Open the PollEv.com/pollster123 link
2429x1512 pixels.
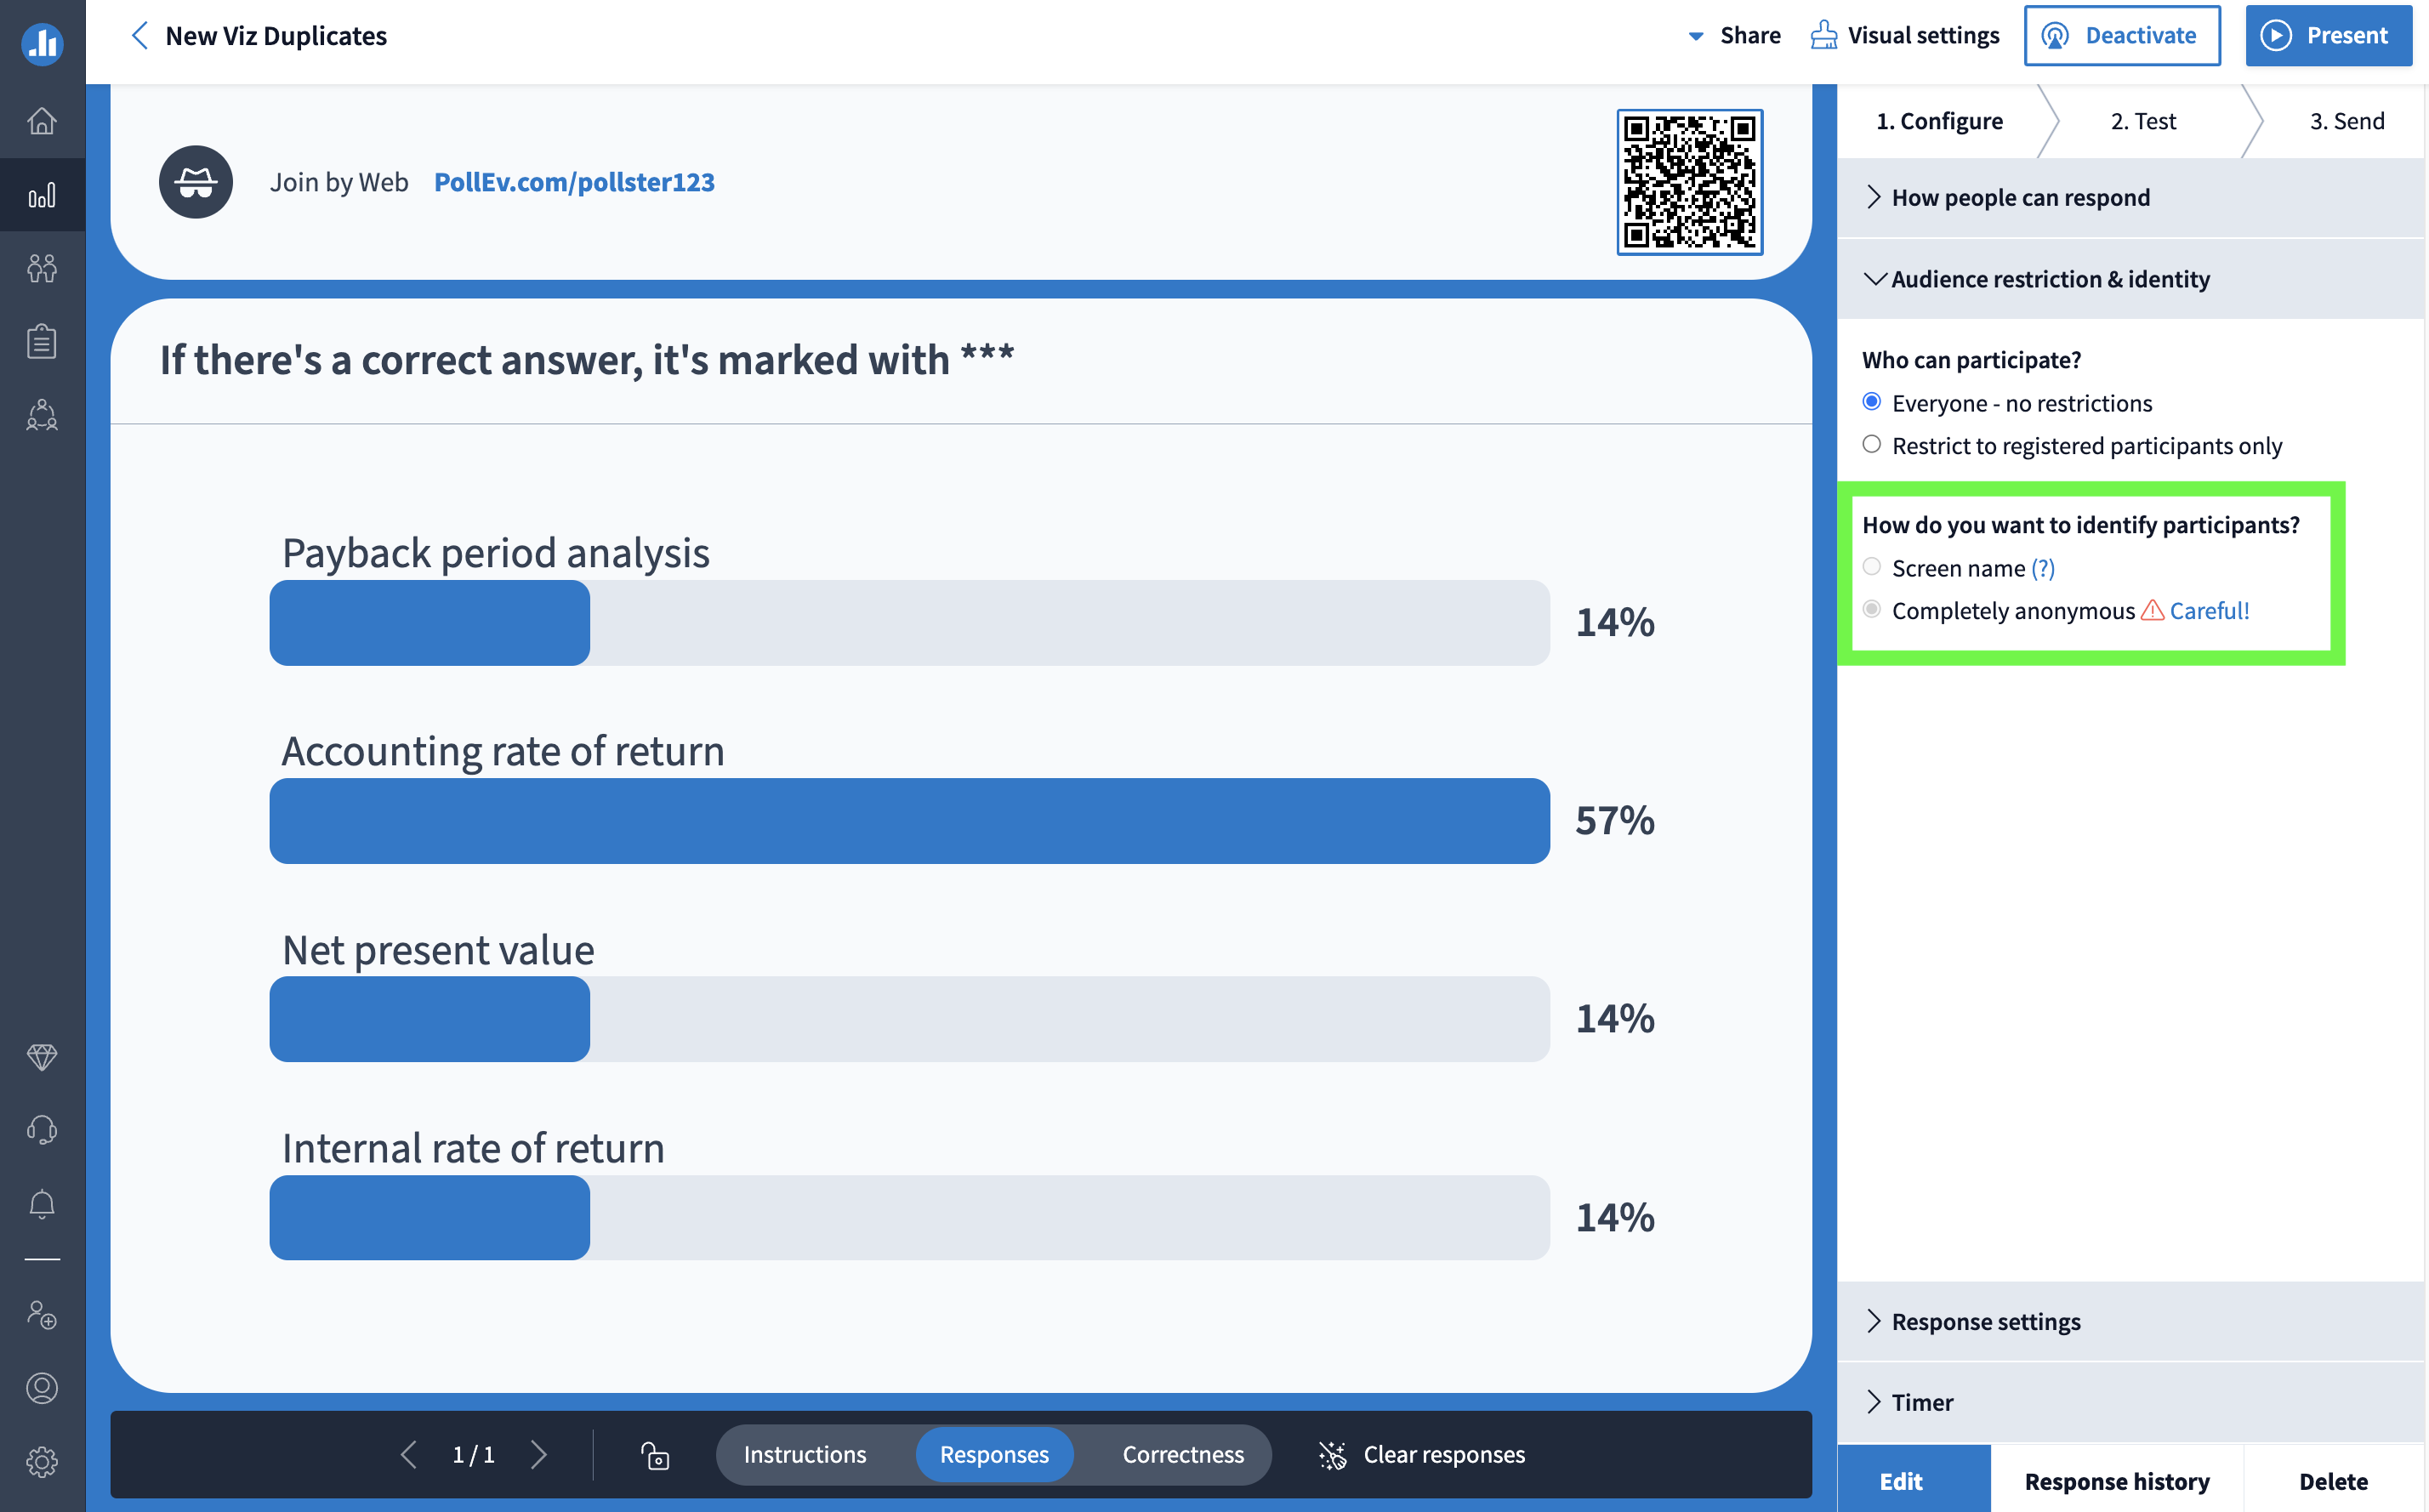pos(574,182)
